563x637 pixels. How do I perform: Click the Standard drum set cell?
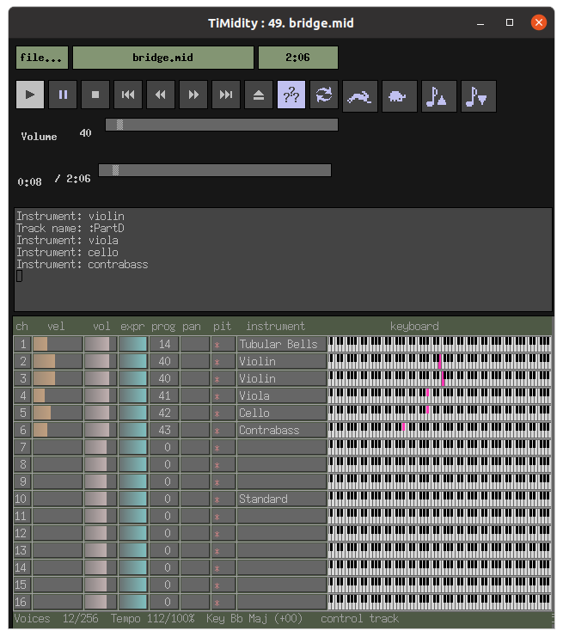pyautogui.click(x=282, y=499)
